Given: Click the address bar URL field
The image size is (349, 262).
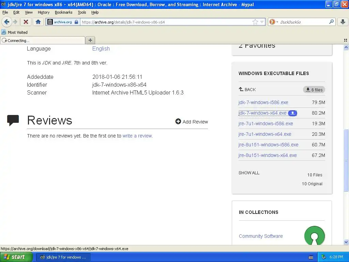Looking at the screenshot, I should coord(166,22).
